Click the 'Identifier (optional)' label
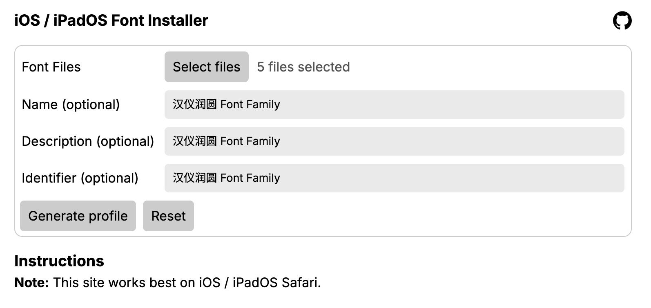This screenshot has height=308, width=651. click(x=80, y=178)
